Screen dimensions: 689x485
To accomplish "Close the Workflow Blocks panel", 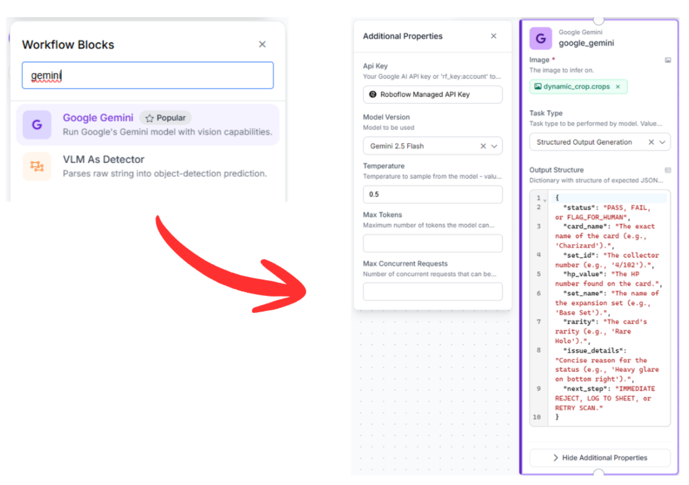I will click(262, 44).
